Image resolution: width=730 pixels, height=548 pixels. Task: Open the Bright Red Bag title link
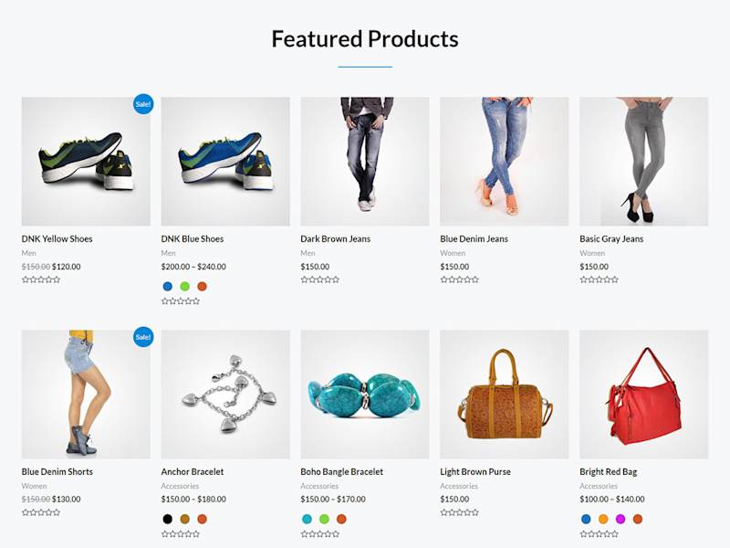[x=608, y=471]
